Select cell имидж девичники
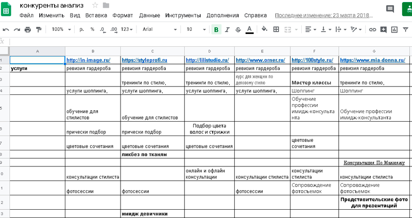Viewport: 412px width, 218px height. (x=152, y=213)
